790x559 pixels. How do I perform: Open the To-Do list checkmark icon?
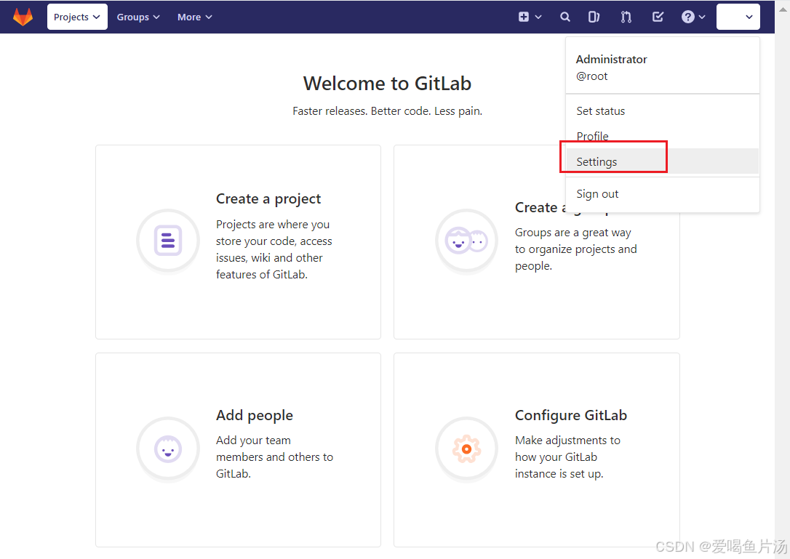point(658,17)
